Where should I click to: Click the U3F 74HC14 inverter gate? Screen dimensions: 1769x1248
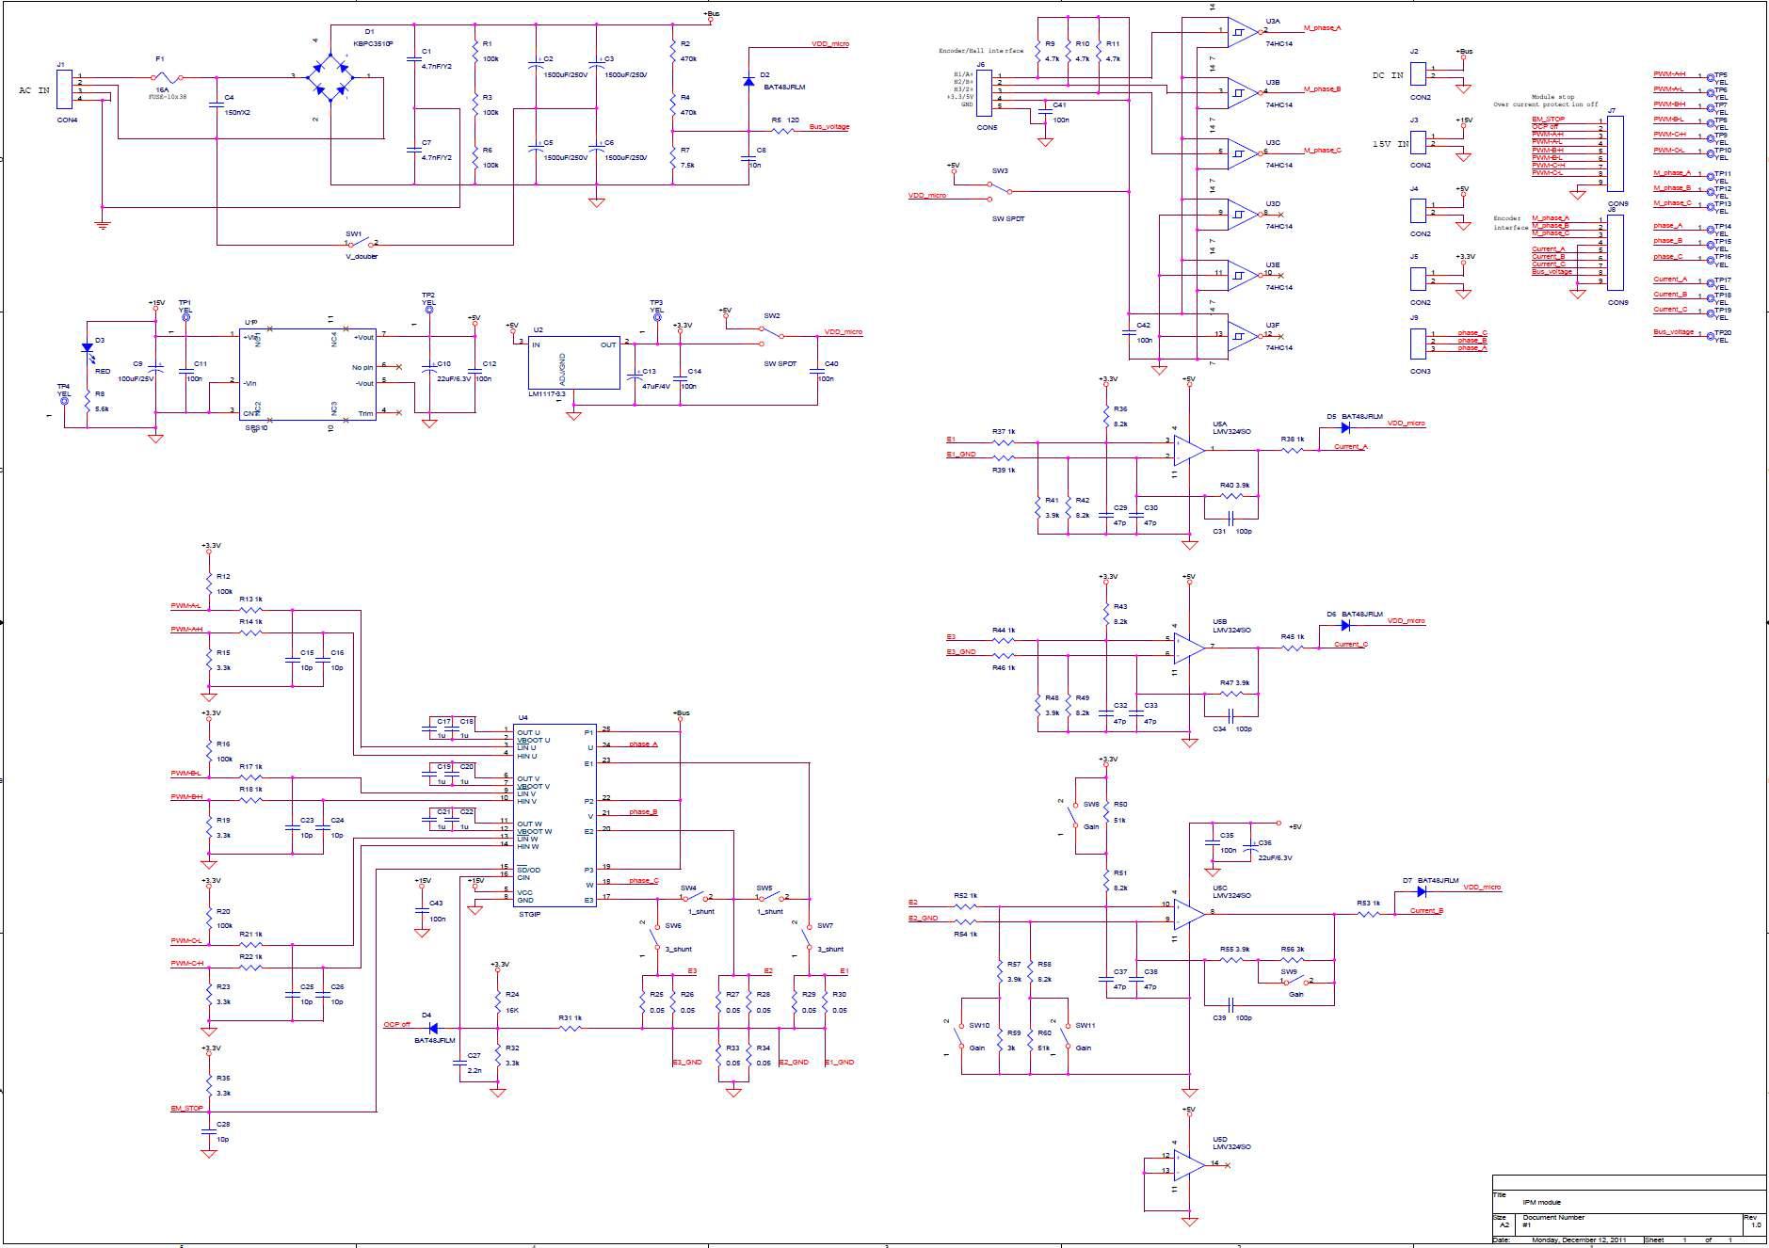[1242, 335]
